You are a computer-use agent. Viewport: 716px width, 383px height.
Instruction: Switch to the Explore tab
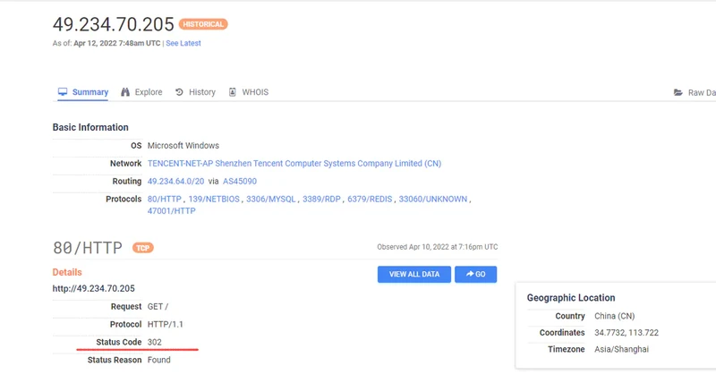pyautogui.click(x=141, y=92)
